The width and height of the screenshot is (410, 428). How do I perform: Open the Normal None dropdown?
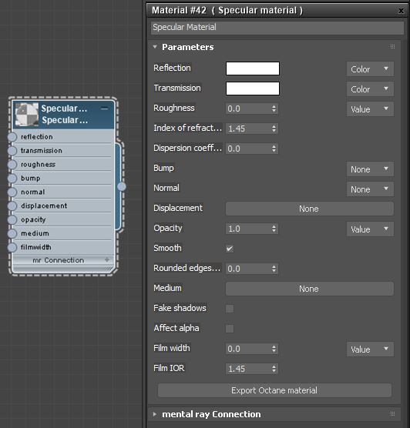(x=370, y=189)
